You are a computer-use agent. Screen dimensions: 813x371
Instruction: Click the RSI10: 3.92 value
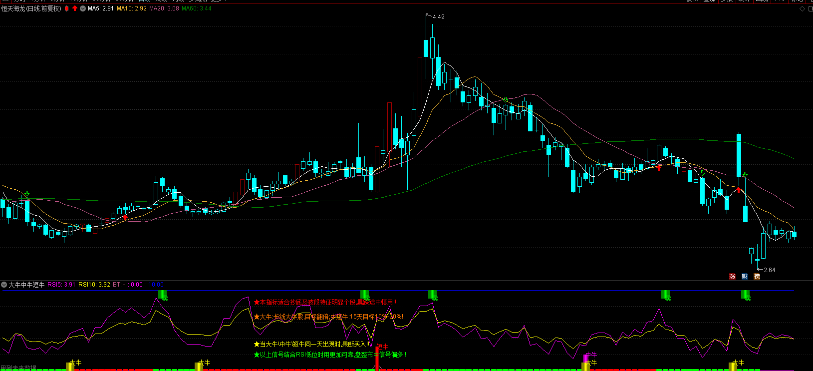(x=94, y=285)
